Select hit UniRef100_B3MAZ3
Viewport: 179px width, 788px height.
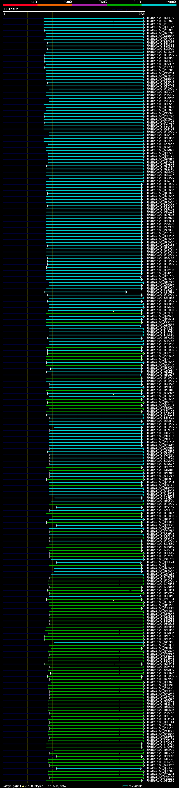coord(161,298)
